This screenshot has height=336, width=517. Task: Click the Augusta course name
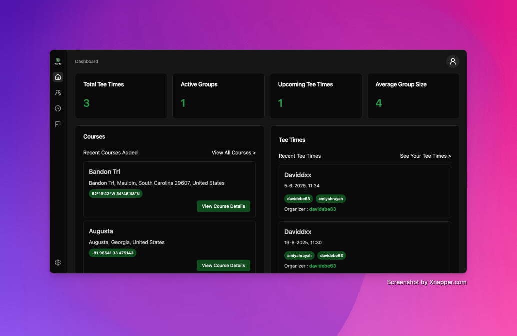101,231
